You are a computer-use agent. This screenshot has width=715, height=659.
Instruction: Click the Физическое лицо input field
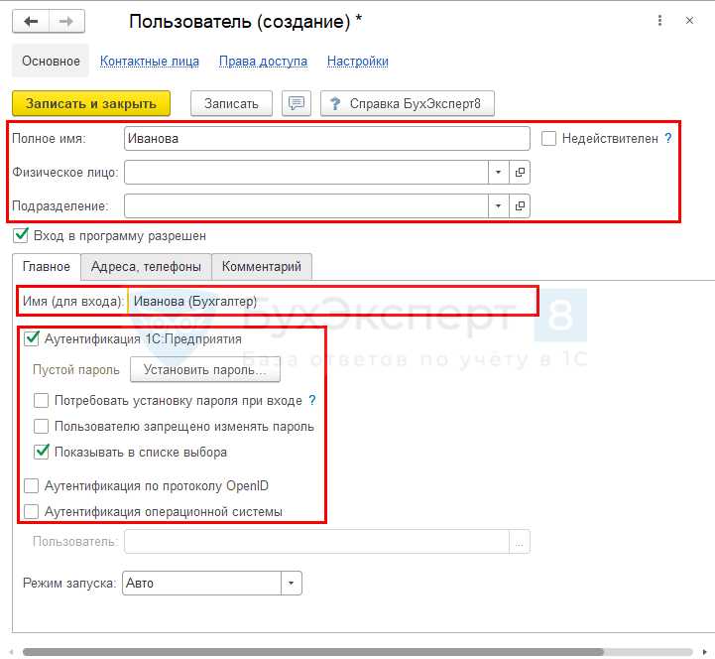coord(306,172)
